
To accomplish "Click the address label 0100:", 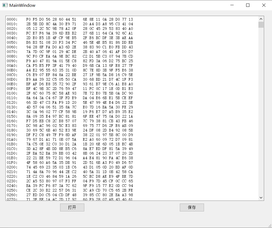I will tap(12, 93).
